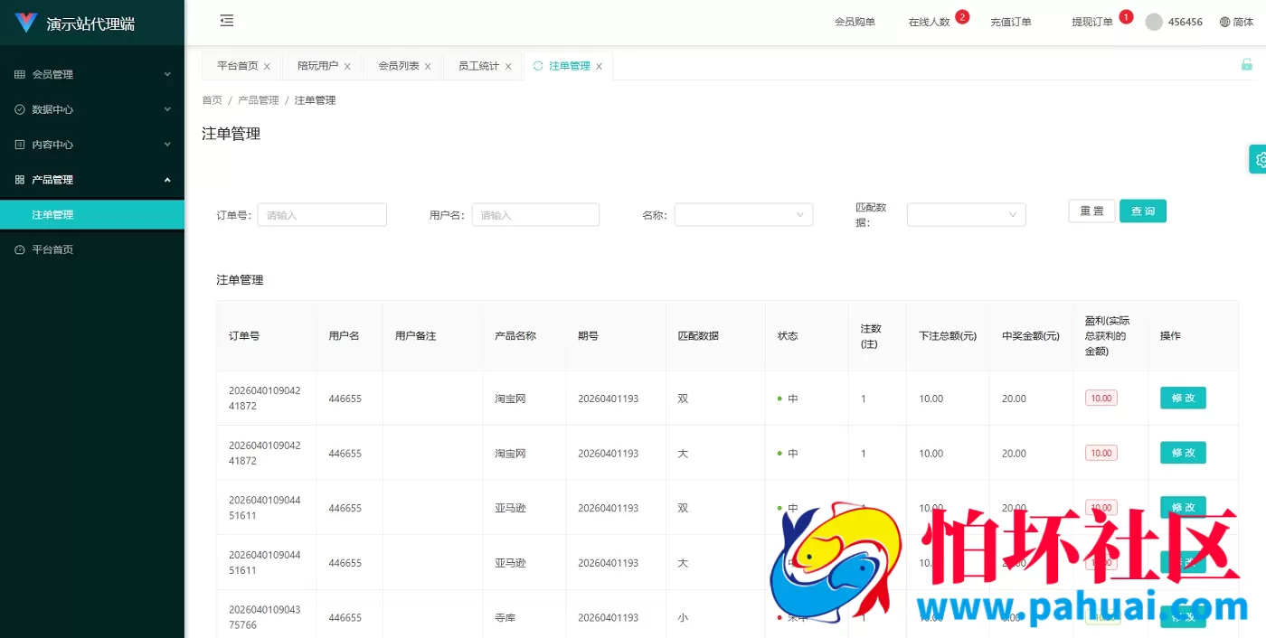This screenshot has height=638, width=1266.
Task: Click the 下注总额(元) column header
Action: (x=948, y=335)
